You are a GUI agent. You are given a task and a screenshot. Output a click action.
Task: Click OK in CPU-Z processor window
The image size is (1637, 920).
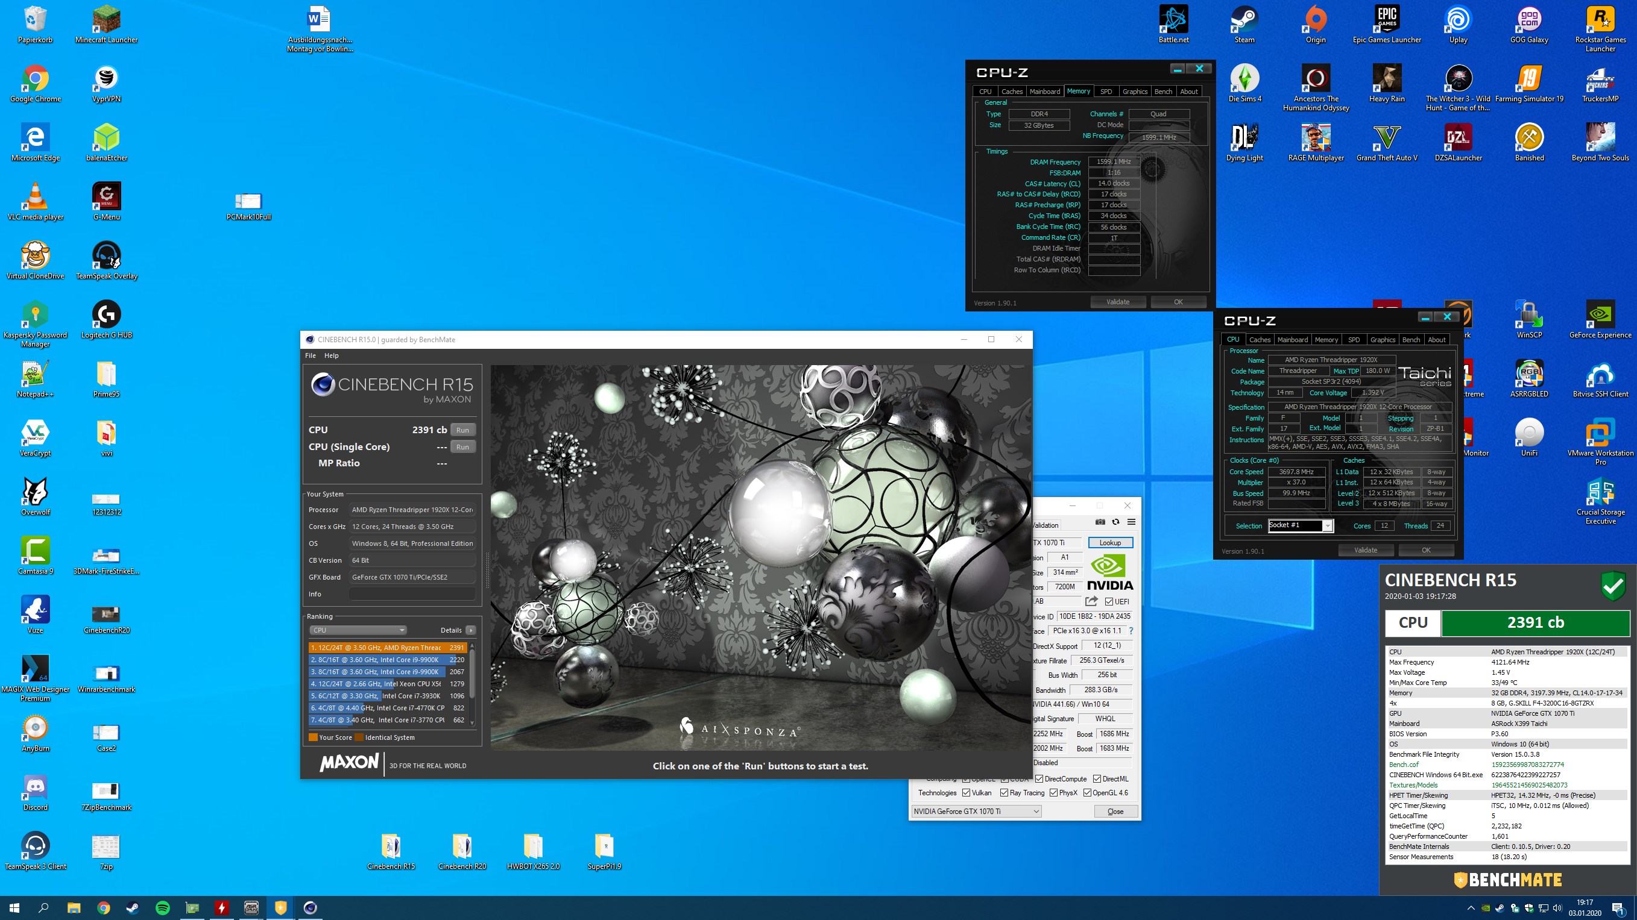(1426, 551)
